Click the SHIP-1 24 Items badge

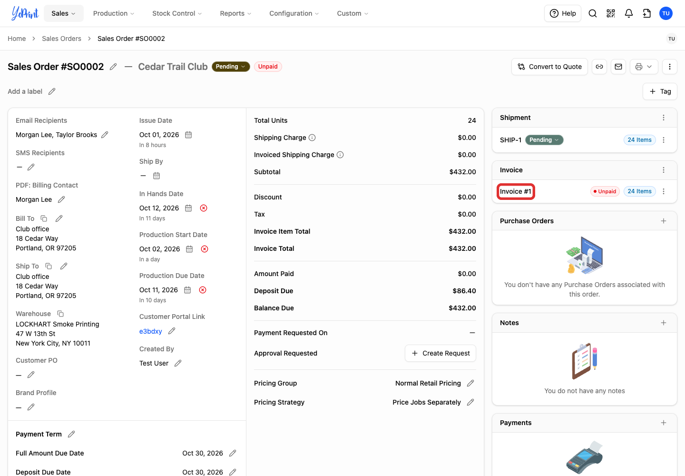(x=640, y=140)
